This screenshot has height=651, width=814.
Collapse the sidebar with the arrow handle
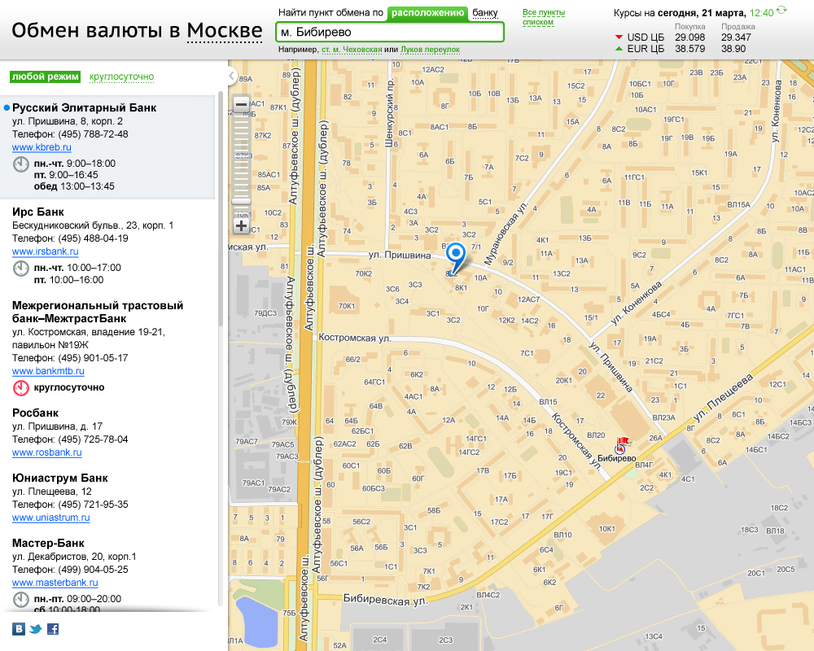click(232, 76)
